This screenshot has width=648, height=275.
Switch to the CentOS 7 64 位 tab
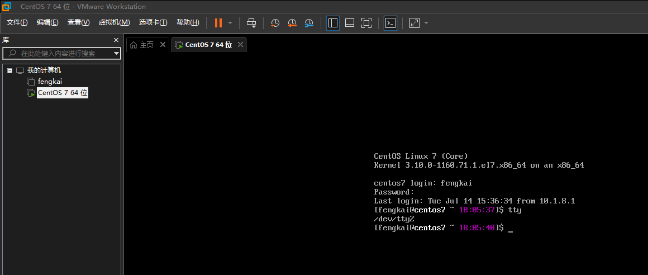coord(209,45)
